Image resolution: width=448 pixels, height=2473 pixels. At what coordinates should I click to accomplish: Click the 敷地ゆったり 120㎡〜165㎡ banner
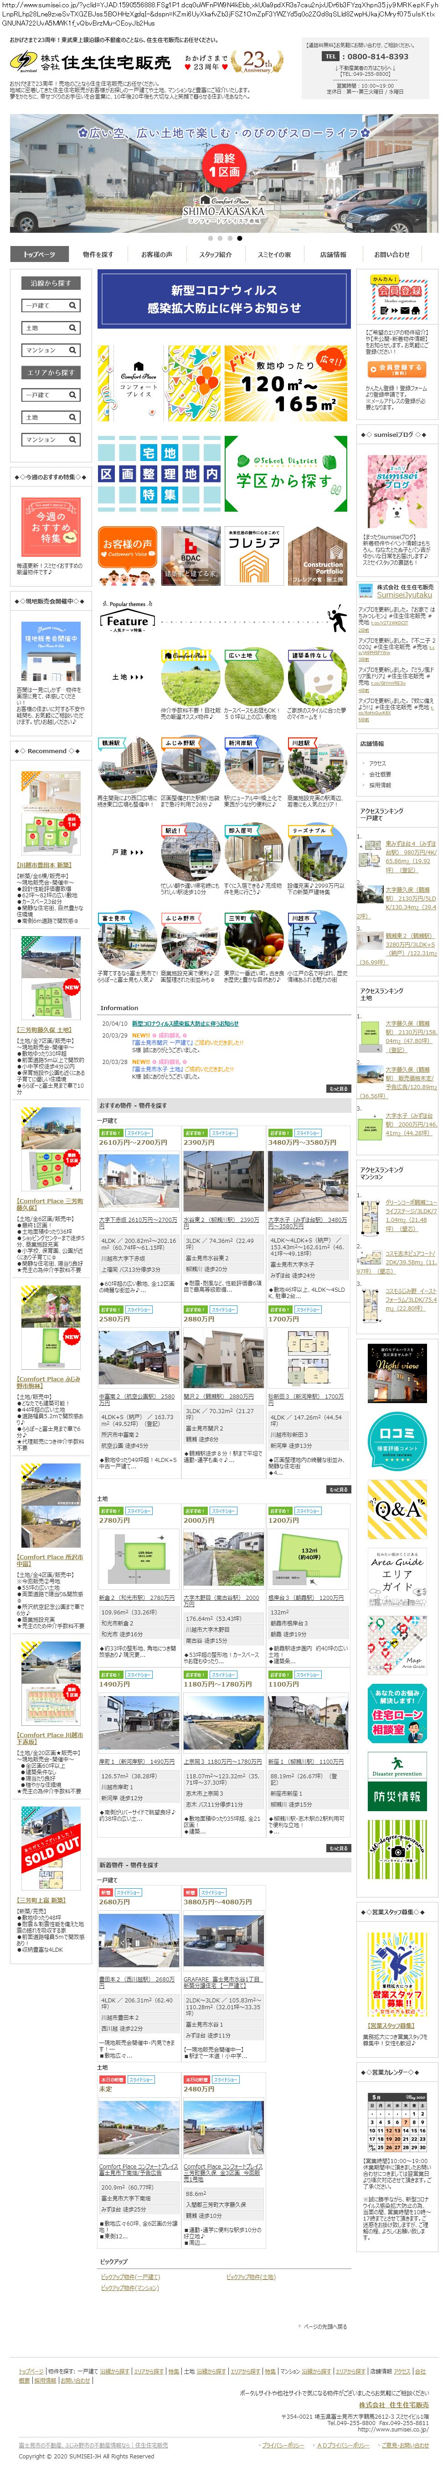(x=286, y=384)
